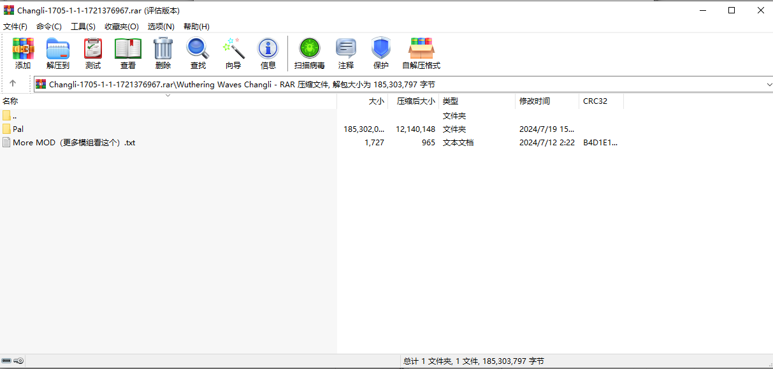The image size is (773, 369).
Task: Sort by the CRC32 column header
Action: tap(602, 101)
